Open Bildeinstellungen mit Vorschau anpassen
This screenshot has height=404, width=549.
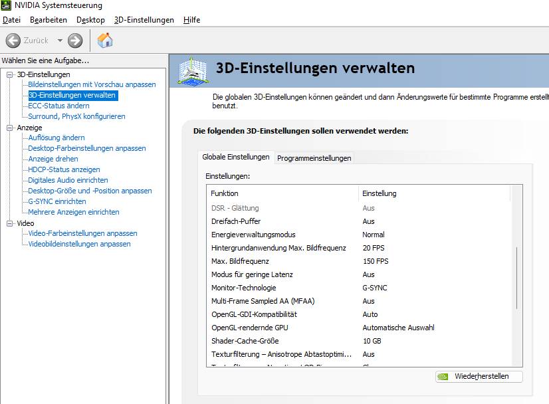click(x=92, y=85)
